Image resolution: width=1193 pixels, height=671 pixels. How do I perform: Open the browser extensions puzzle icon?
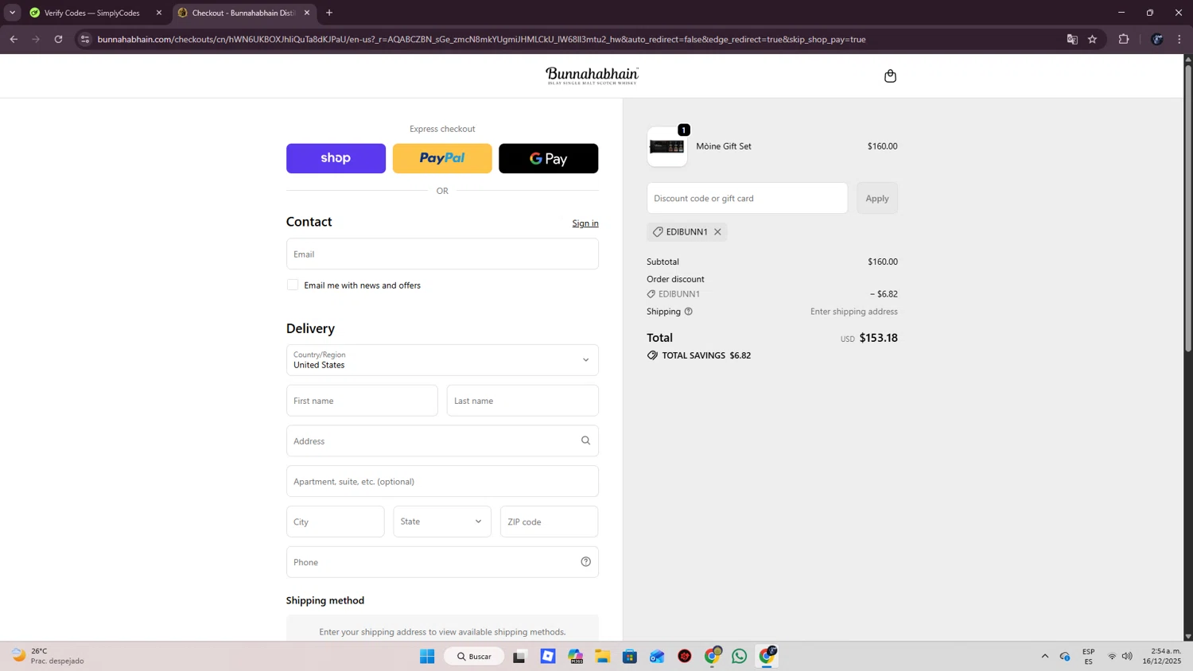click(1124, 39)
